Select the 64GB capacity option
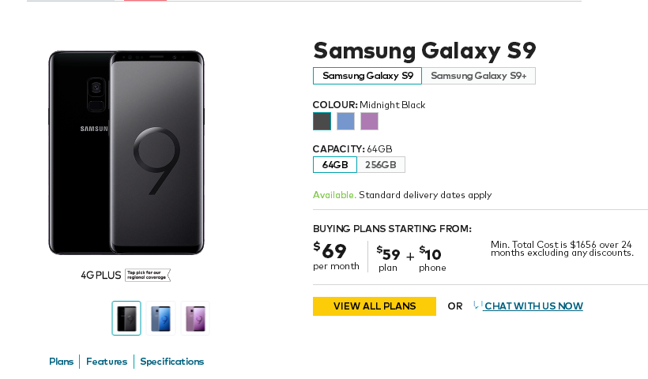Image resolution: width=648 pixels, height=379 pixels. pos(335,165)
